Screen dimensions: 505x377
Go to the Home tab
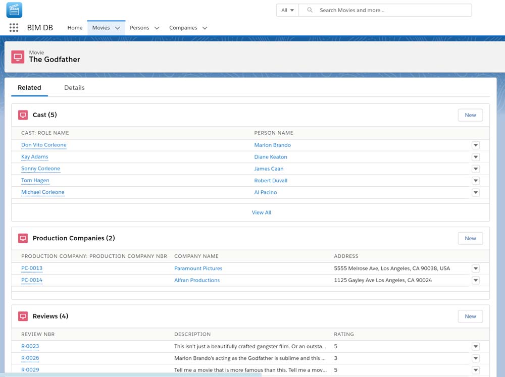[x=75, y=28]
